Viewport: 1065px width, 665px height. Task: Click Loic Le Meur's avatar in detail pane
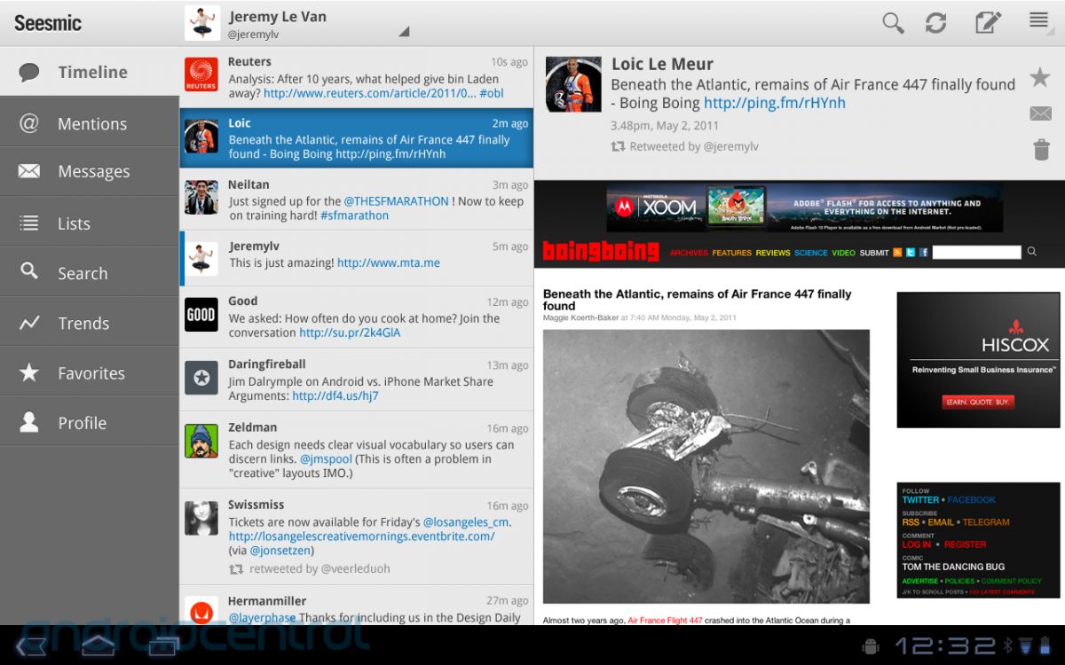click(573, 85)
